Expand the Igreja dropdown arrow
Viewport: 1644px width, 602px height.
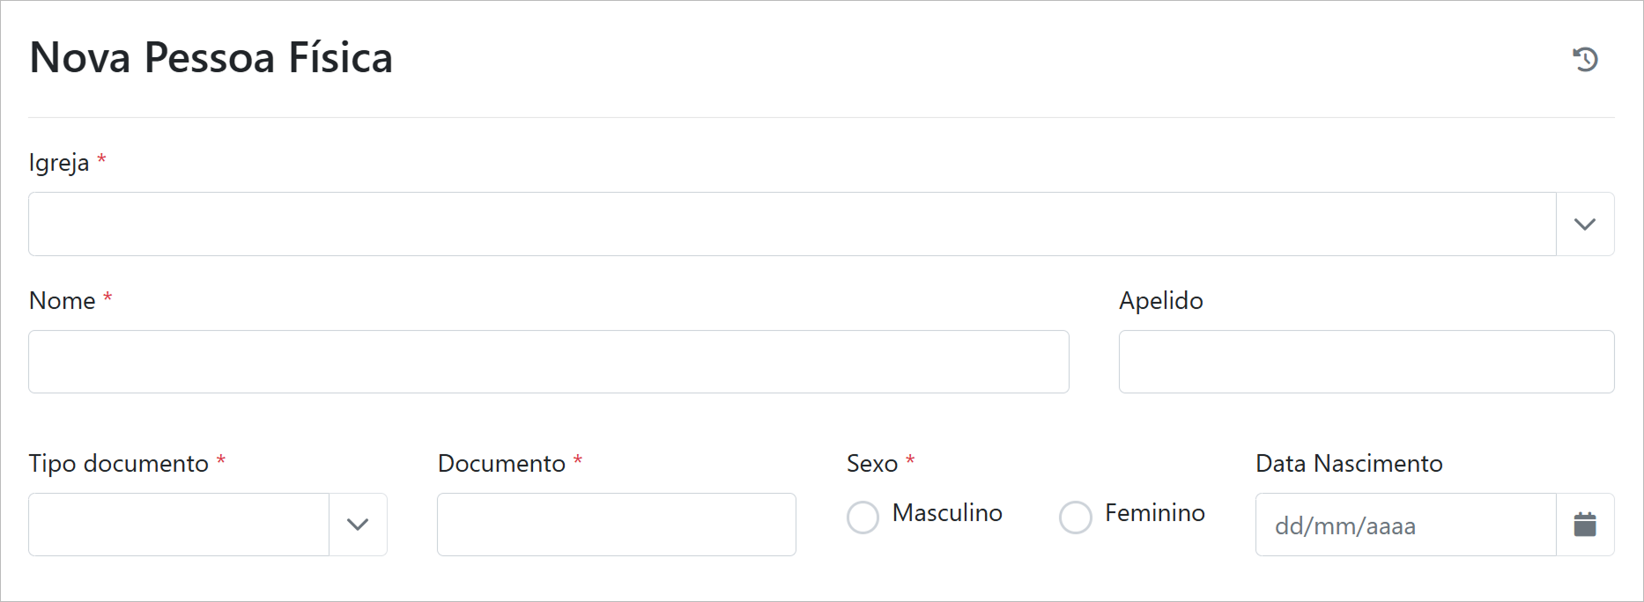(1585, 224)
